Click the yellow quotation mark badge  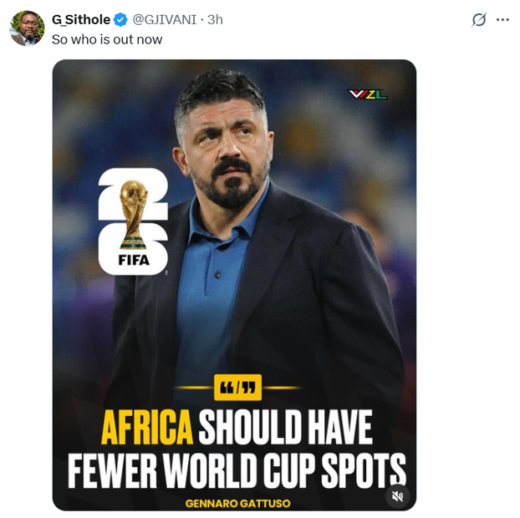(238, 388)
